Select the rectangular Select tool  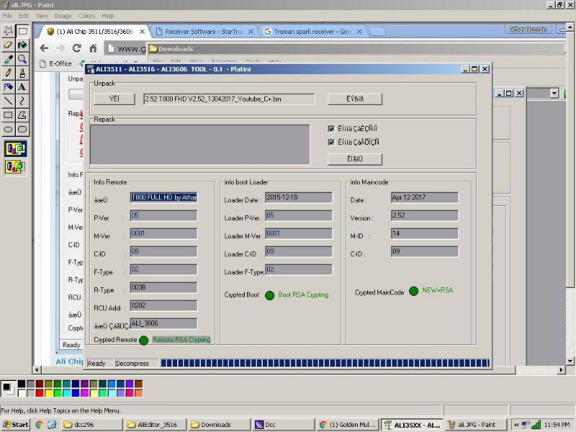pyautogui.click(x=22, y=31)
